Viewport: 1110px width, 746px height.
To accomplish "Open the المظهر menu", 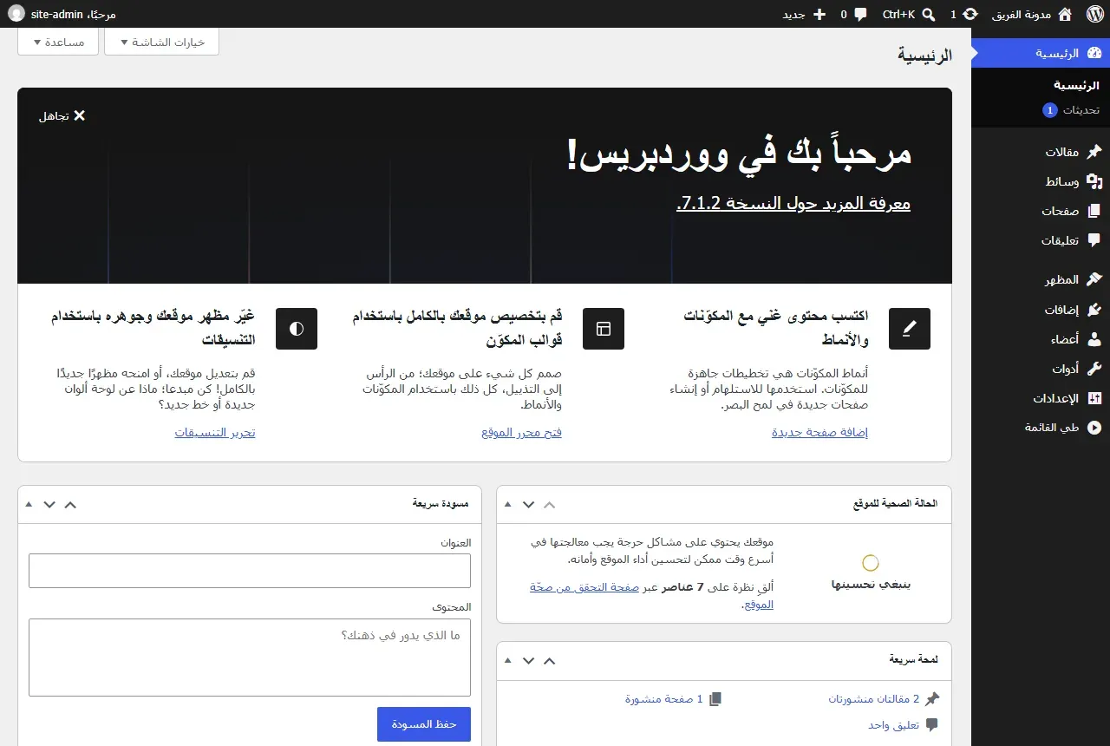I will (1041, 279).
